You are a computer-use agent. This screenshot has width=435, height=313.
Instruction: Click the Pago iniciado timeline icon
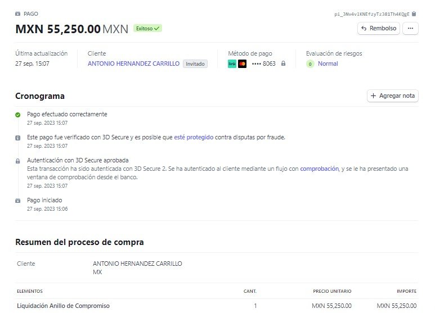pyautogui.click(x=18, y=201)
